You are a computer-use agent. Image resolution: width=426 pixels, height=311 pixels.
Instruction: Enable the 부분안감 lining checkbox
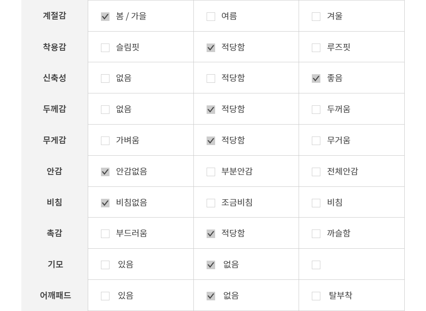[x=211, y=172]
